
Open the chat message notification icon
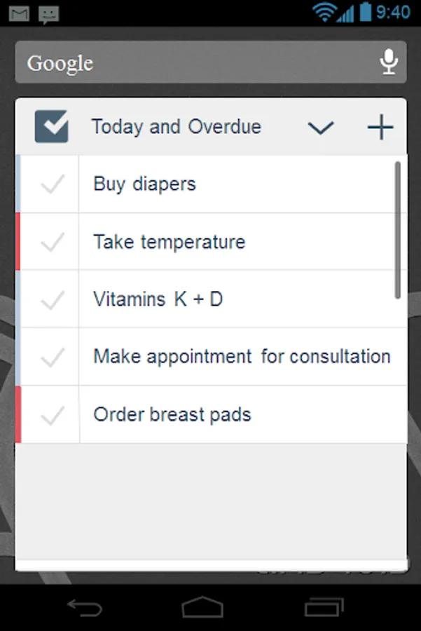coord(49,13)
